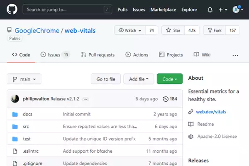The image size is (249, 166).
Task: Open Update dependencies commit message
Action: tap(85, 164)
